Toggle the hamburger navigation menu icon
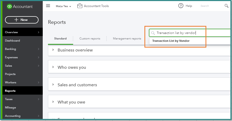This screenshot has width=232, height=121. click(48, 6)
